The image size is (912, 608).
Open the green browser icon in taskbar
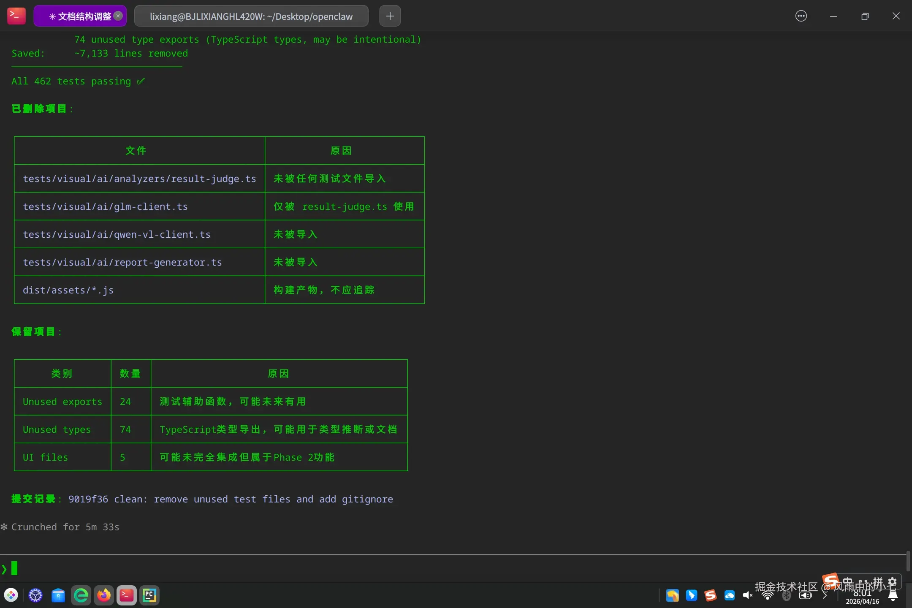click(81, 595)
